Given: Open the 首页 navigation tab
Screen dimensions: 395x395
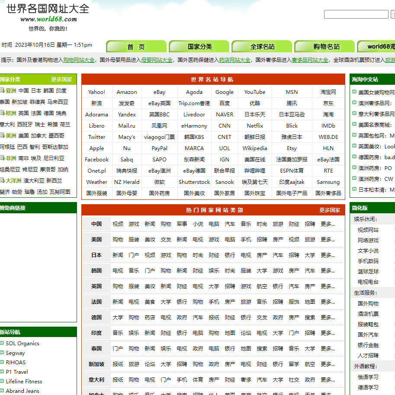Looking at the screenshot, I should (136, 47).
